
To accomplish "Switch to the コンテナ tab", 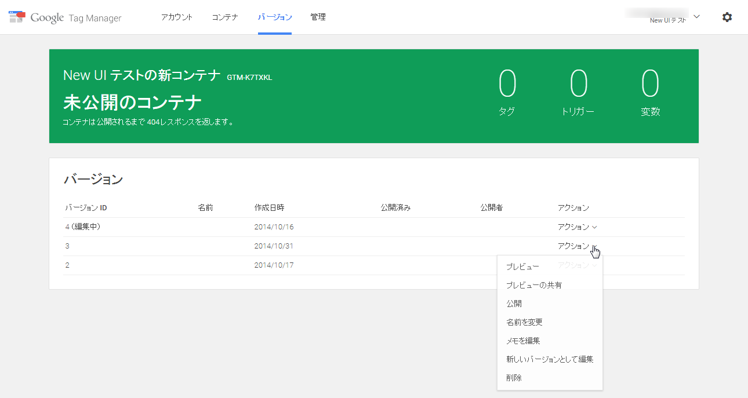I will 225,17.
